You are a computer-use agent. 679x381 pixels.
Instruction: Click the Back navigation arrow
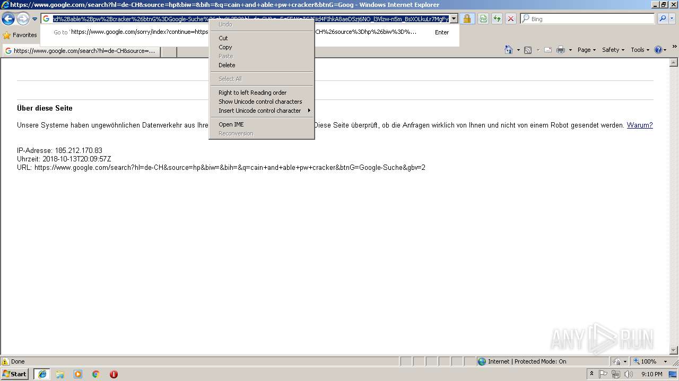(8, 19)
